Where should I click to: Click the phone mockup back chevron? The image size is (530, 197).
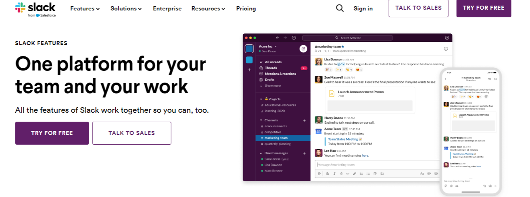(x=446, y=79)
